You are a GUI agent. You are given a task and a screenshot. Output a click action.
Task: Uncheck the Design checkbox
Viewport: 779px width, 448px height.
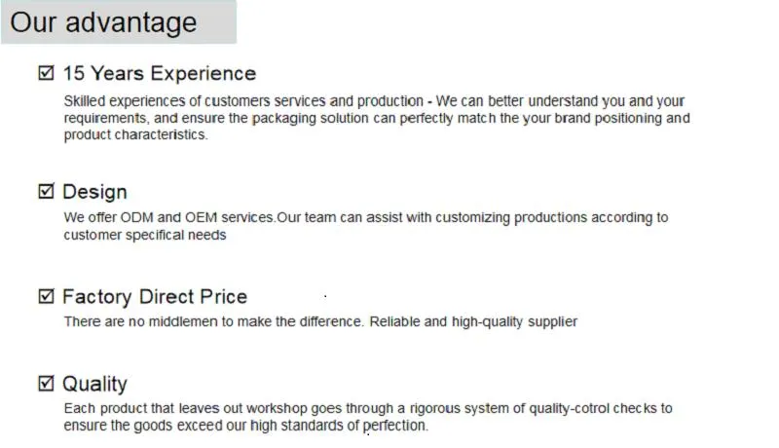click(x=46, y=192)
